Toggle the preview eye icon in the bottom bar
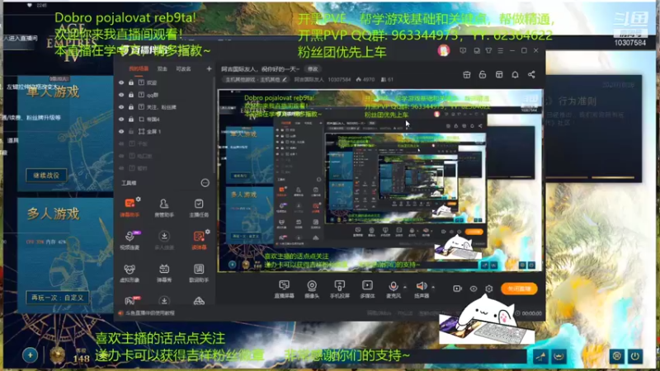 tap(473, 289)
